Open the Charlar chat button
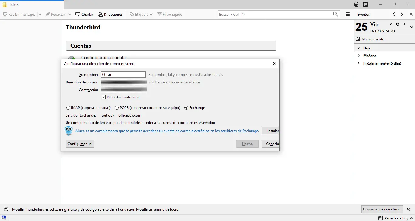The image size is (415, 221). 84,14
